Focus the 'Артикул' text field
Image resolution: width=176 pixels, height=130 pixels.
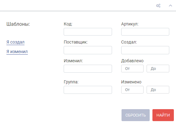145,32
